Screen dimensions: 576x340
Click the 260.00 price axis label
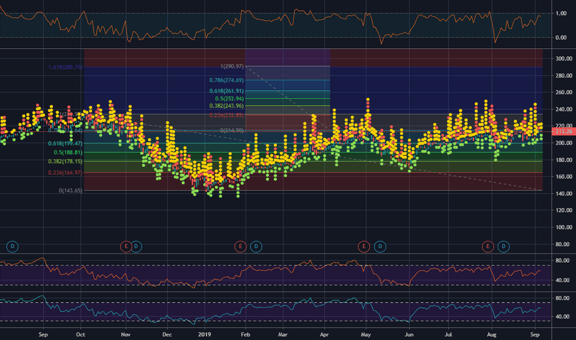click(564, 92)
